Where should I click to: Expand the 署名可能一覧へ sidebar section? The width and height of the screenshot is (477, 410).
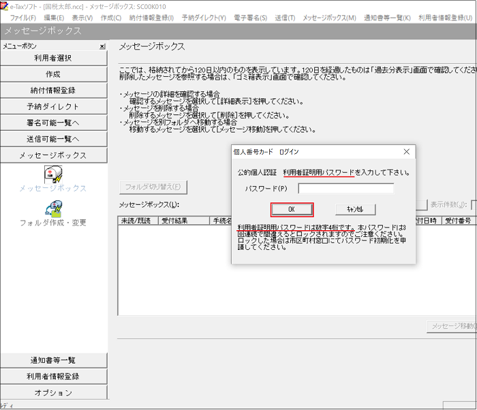[53, 123]
